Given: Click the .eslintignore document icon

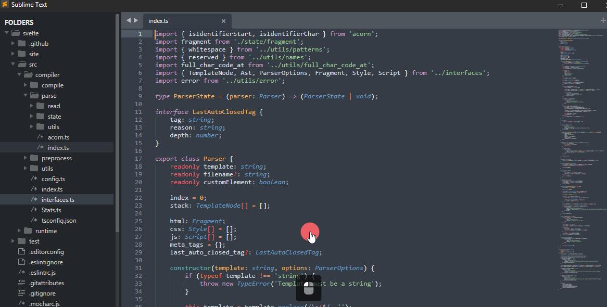Looking at the screenshot, I should coord(22,262).
